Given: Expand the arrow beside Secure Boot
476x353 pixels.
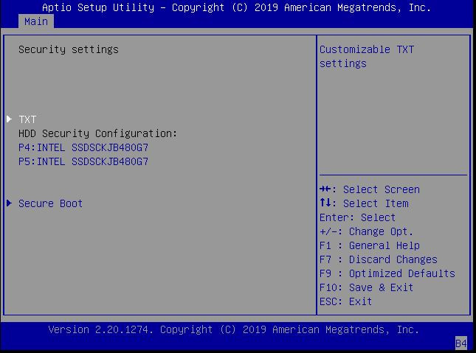Looking at the screenshot, I should [x=9, y=203].
